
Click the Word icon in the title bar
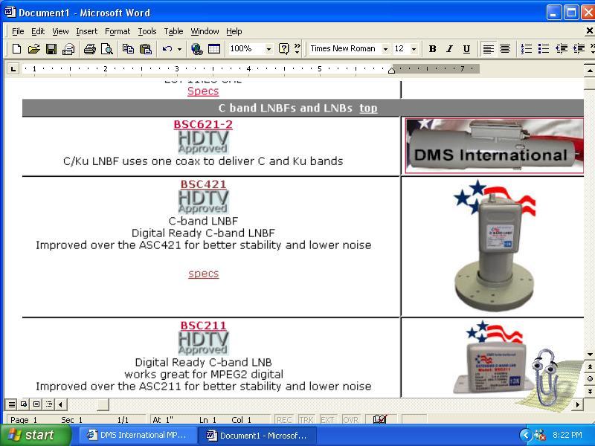10,12
